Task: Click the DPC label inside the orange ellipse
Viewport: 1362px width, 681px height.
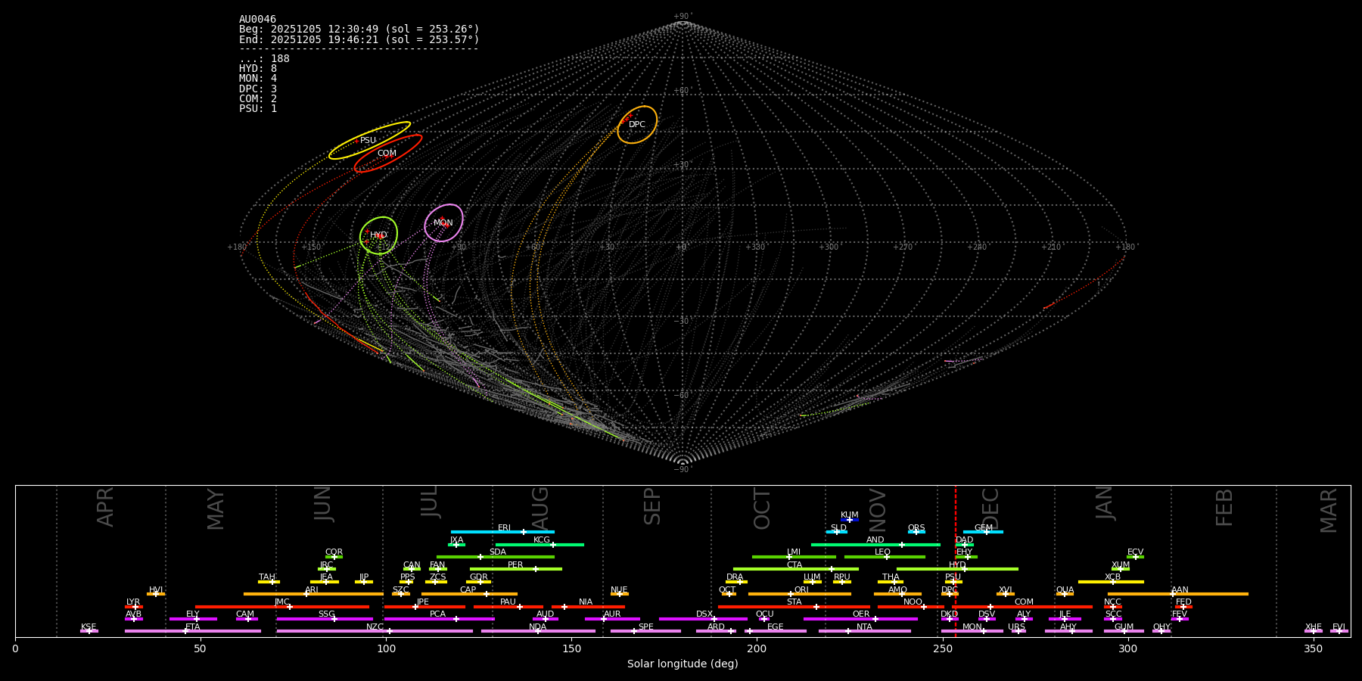Action: pyautogui.click(x=637, y=125)
